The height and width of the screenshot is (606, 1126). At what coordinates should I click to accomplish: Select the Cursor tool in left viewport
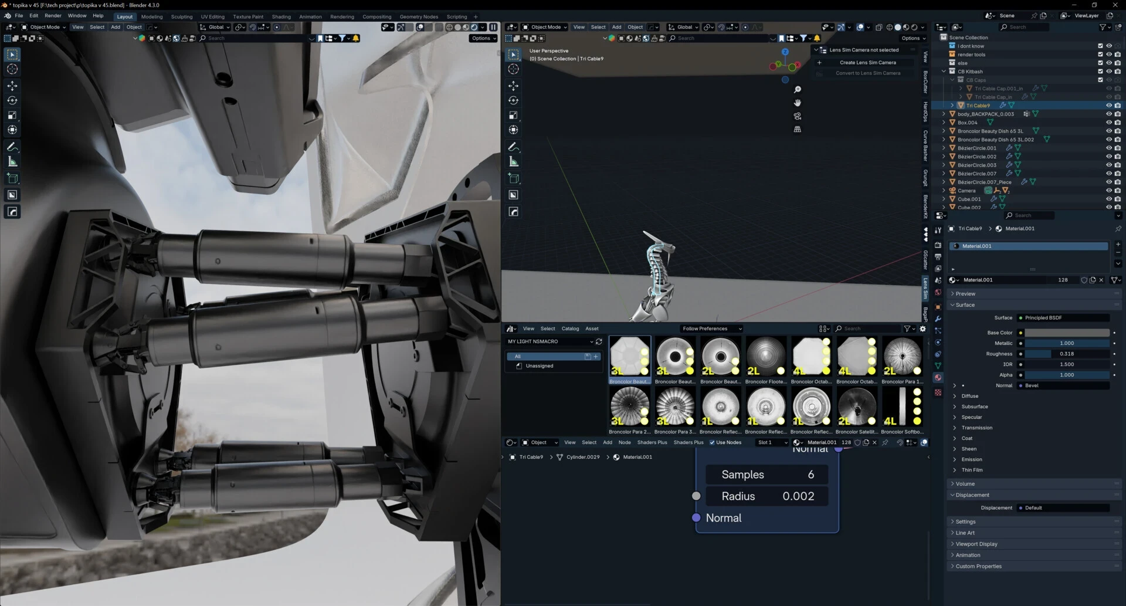click(x=12, y=69)
